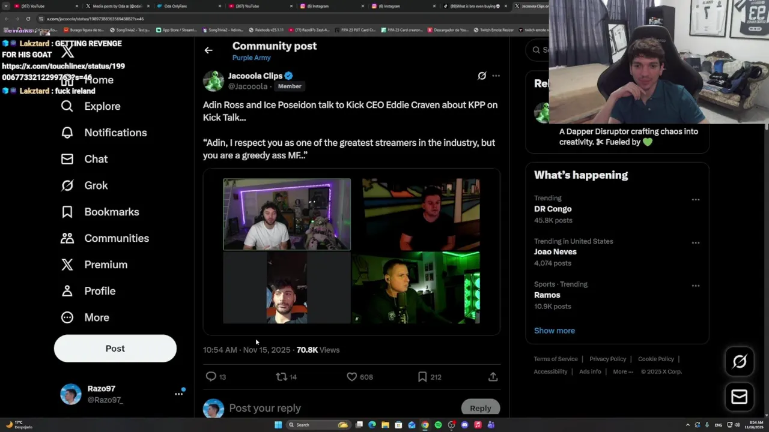
Task: Click the Joao Neves trending topic
Action: pos(555,252)
